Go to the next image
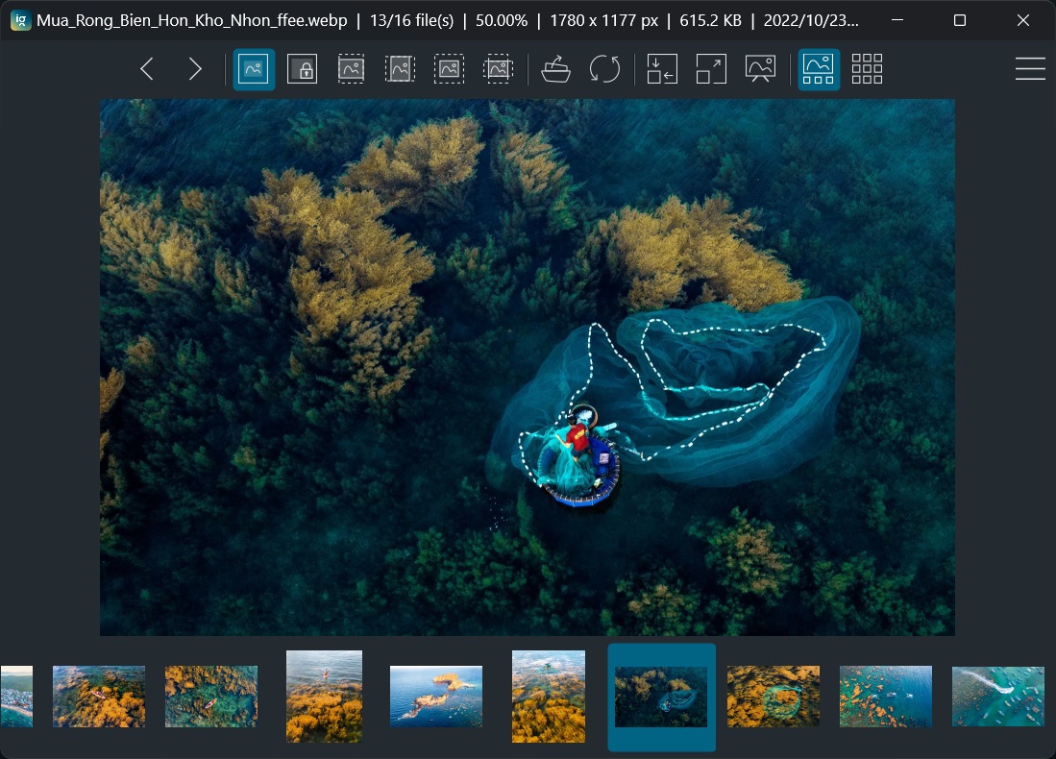 click(195, 68)
